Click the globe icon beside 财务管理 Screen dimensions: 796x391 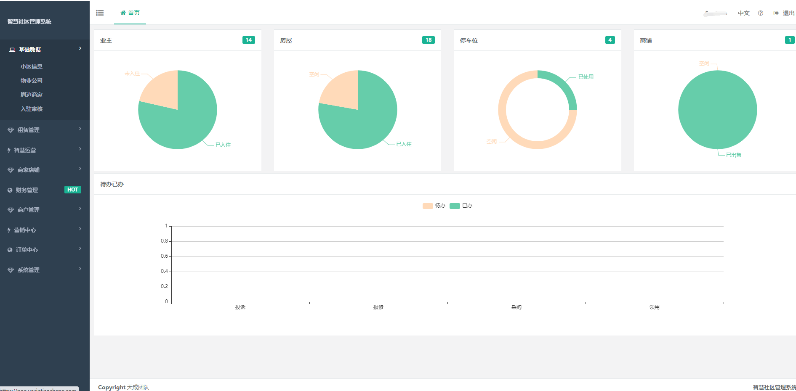coord(10,190)
